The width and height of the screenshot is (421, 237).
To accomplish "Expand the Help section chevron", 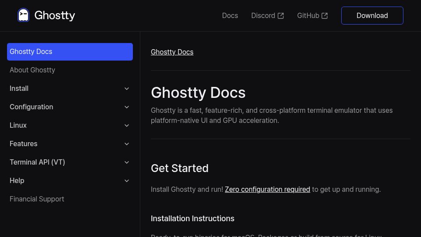I will [x=127, y=181].
